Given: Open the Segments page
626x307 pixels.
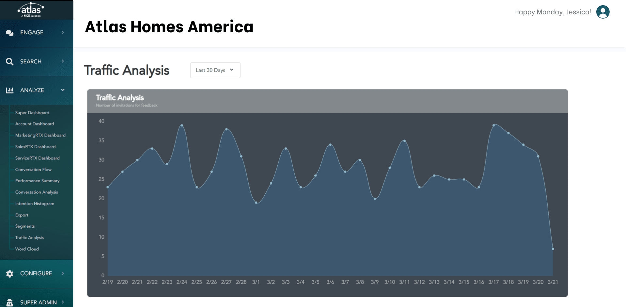Looking at the screenshot, I should coord(25,226).
